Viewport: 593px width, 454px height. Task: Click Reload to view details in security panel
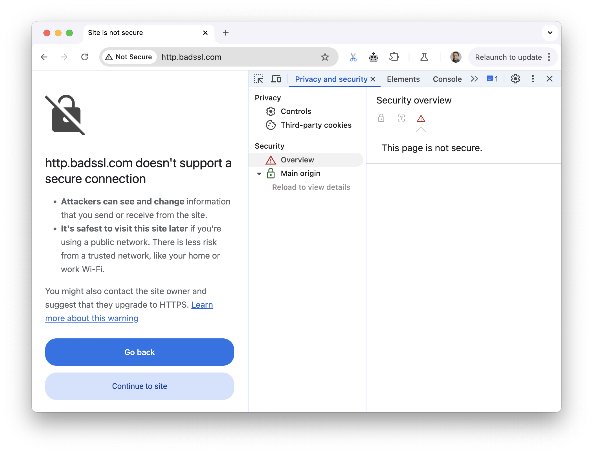coord(311,187)
